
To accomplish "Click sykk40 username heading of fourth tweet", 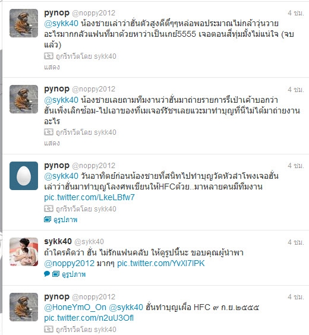I will pos(58,241).
